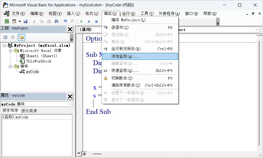Click the Reset stop icon
The height and width of the screenshot is (158, 263).
coord(96,22)
